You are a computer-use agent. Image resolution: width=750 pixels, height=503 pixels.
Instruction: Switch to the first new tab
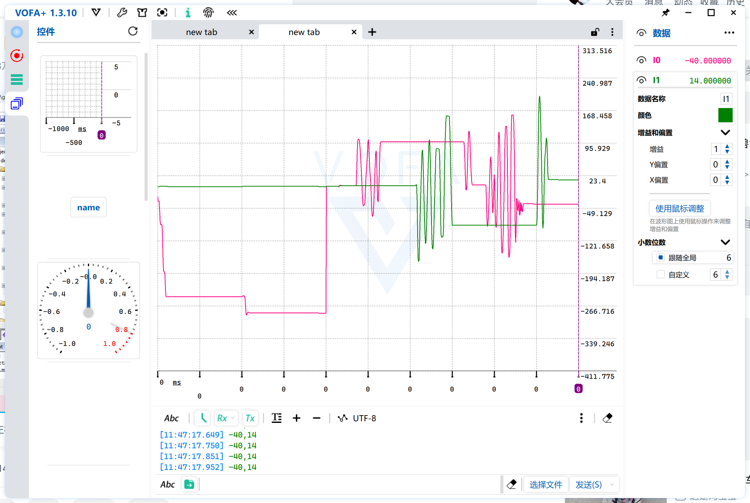pos(202,32)
